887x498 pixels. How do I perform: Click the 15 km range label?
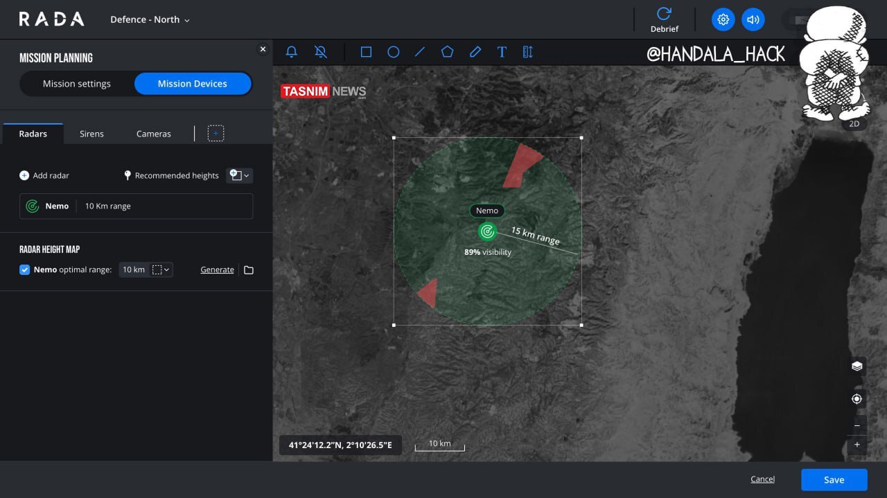tap(535, 235)
